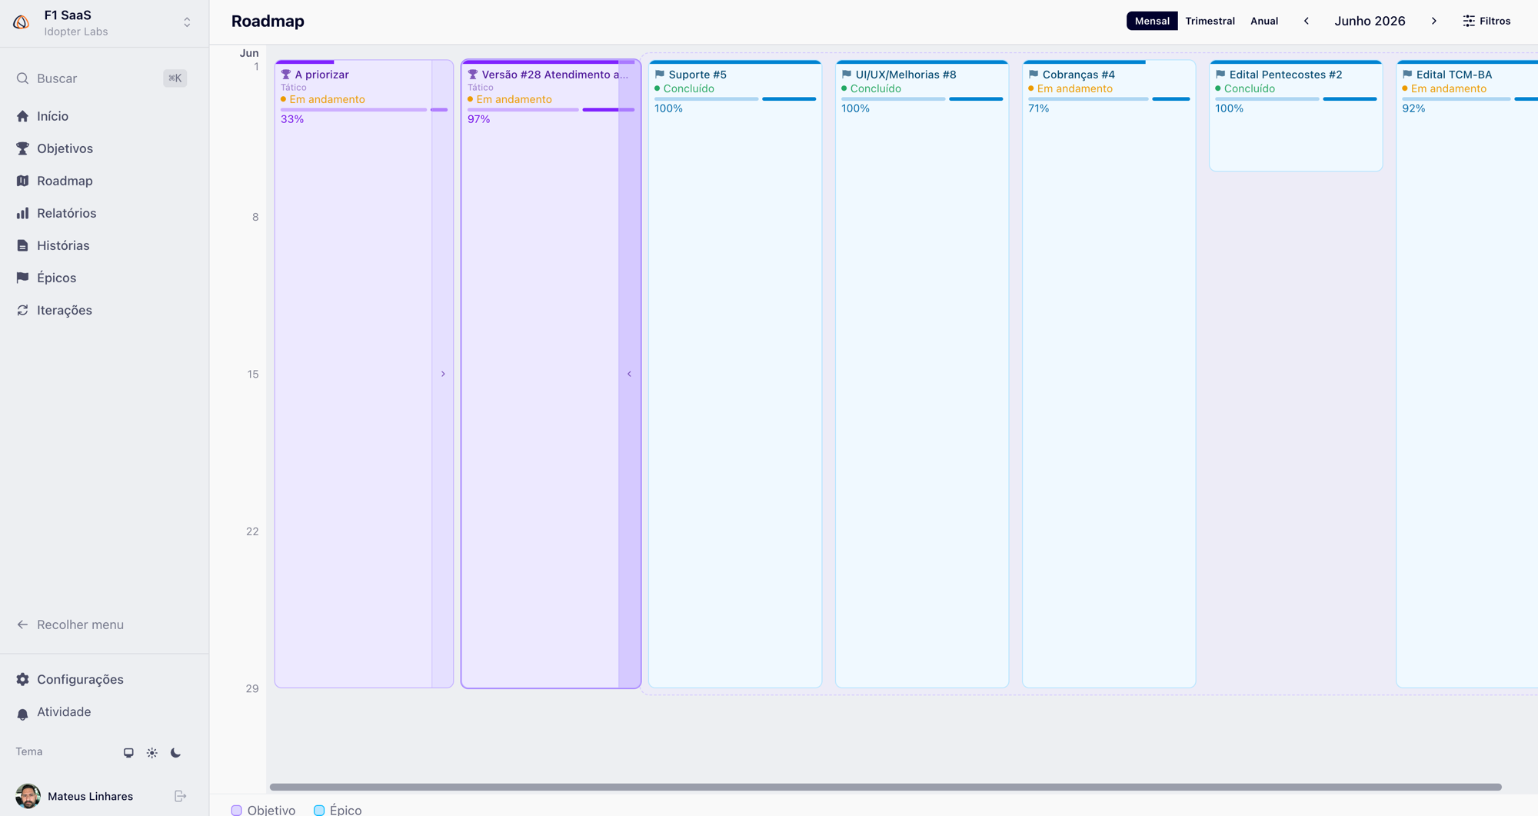The height and width of the screenshot is (816, 1538).
Task: Open the workspace switcher chevrons
Action: coord(187,22)
